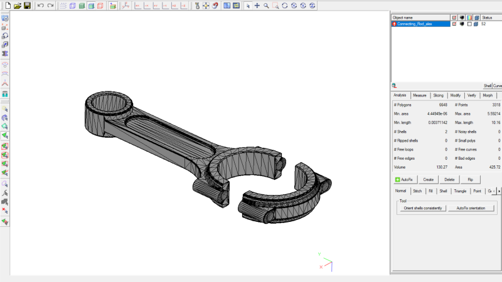Open the Shell list selector
This screenshot has width=502, height=282.
[487, 86]
